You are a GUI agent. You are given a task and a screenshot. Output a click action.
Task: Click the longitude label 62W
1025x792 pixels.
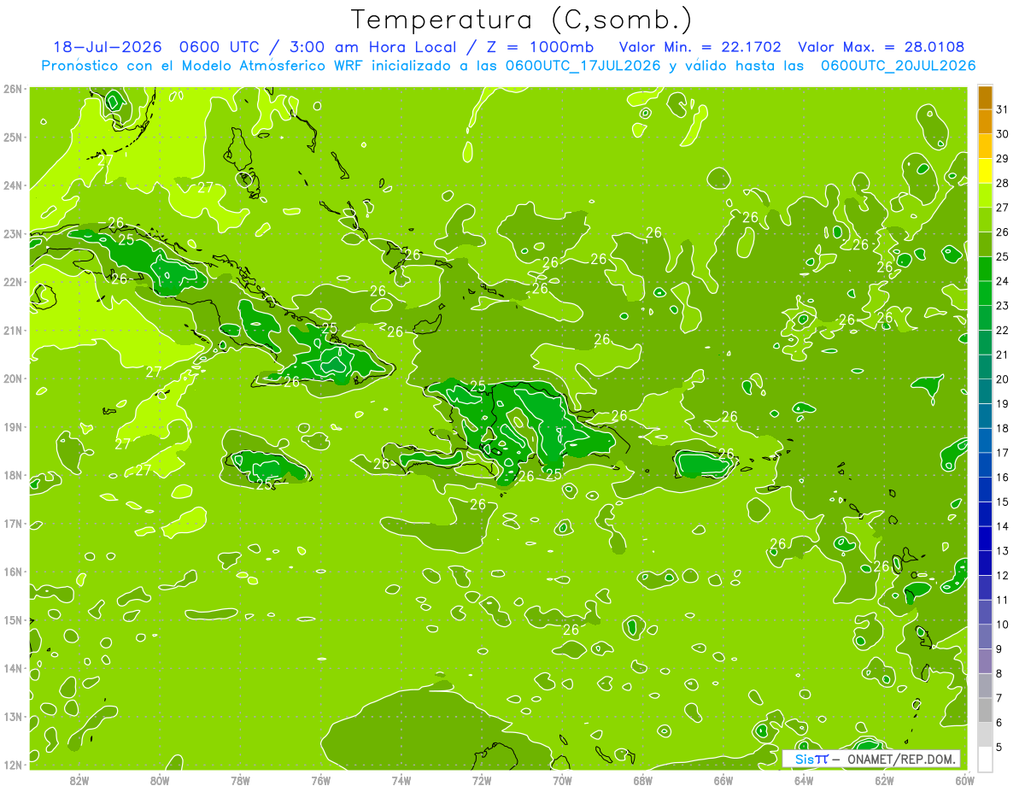point(884,780)
